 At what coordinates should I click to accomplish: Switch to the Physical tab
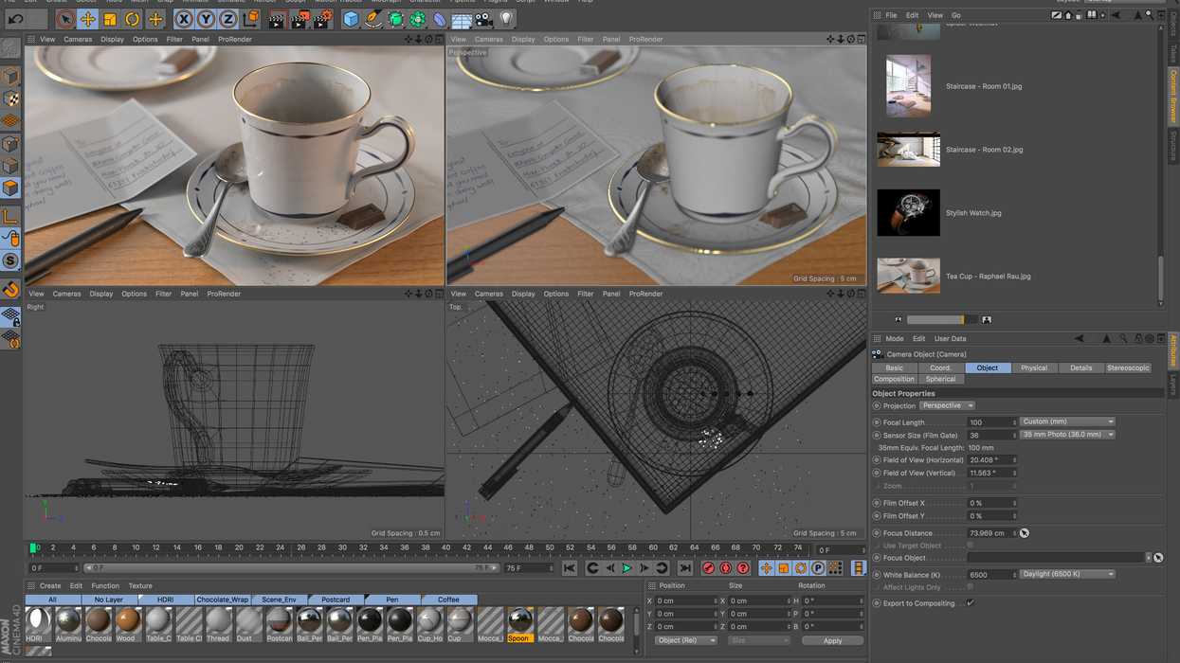[1034, 367]
